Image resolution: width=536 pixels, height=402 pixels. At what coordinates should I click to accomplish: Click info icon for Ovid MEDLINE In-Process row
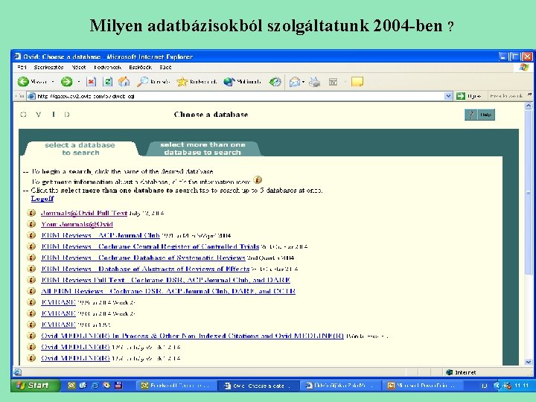click(31, 336)
